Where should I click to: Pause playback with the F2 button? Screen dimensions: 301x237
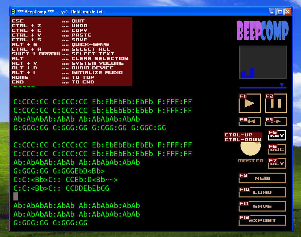(276, 103)
